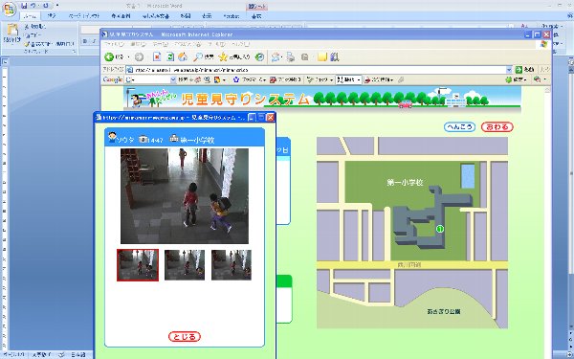Go to IE Home page icon

tap(183, 56)
